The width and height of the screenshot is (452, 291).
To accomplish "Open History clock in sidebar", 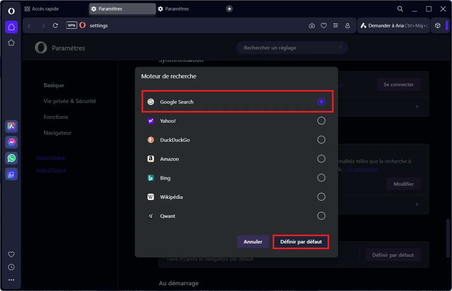I will (x=11, y=267).
